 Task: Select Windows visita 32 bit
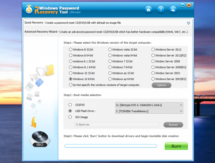[123, 50]
